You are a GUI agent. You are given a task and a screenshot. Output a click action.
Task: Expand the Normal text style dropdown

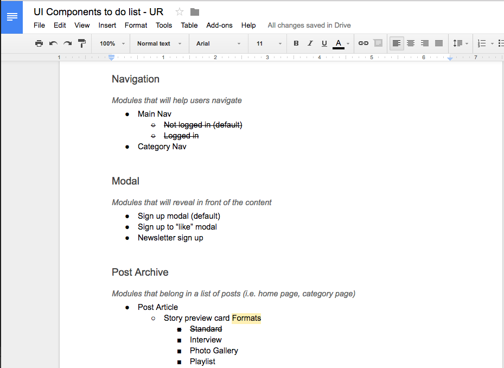tap(159, 43)
